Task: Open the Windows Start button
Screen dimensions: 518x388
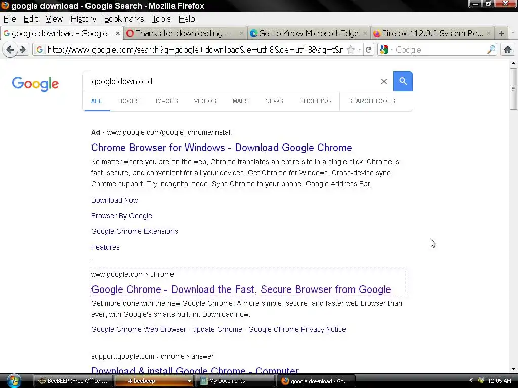Action: click(x=14, y=381)
